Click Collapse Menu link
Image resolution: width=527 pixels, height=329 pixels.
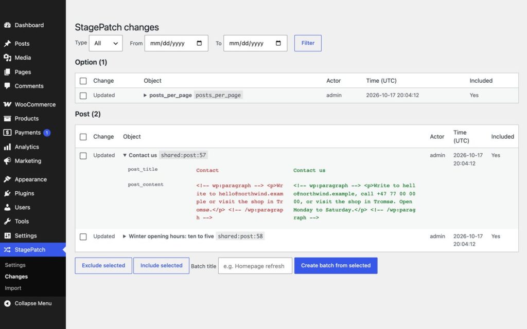point(33,303)
